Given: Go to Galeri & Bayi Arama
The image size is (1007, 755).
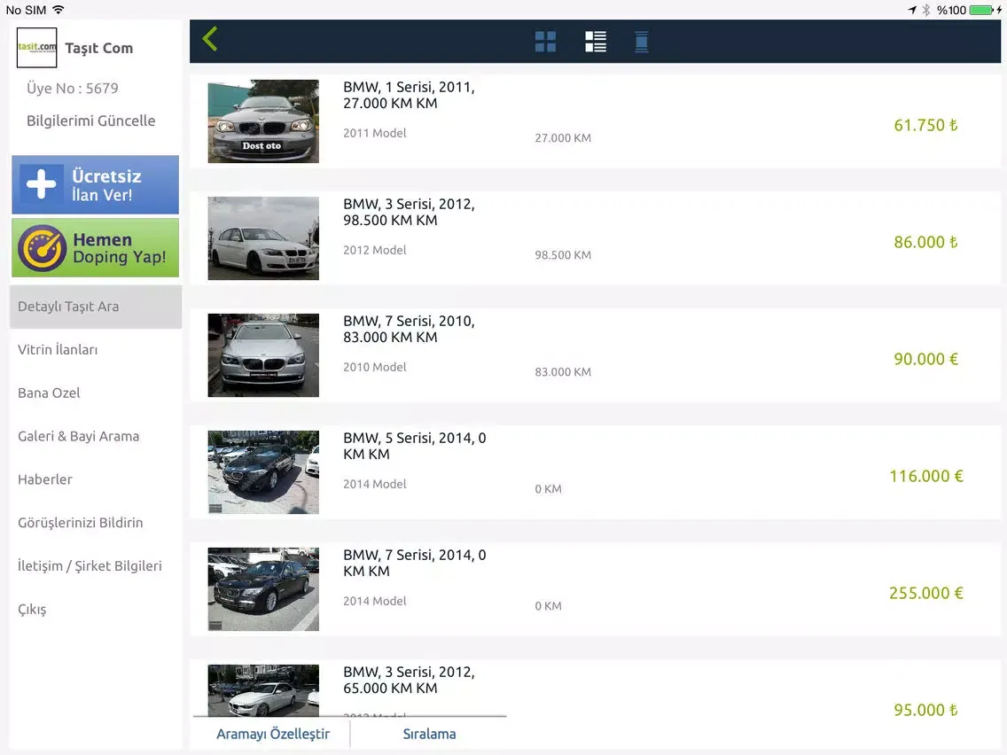Looking at the screenshot, I should [78, 436].
